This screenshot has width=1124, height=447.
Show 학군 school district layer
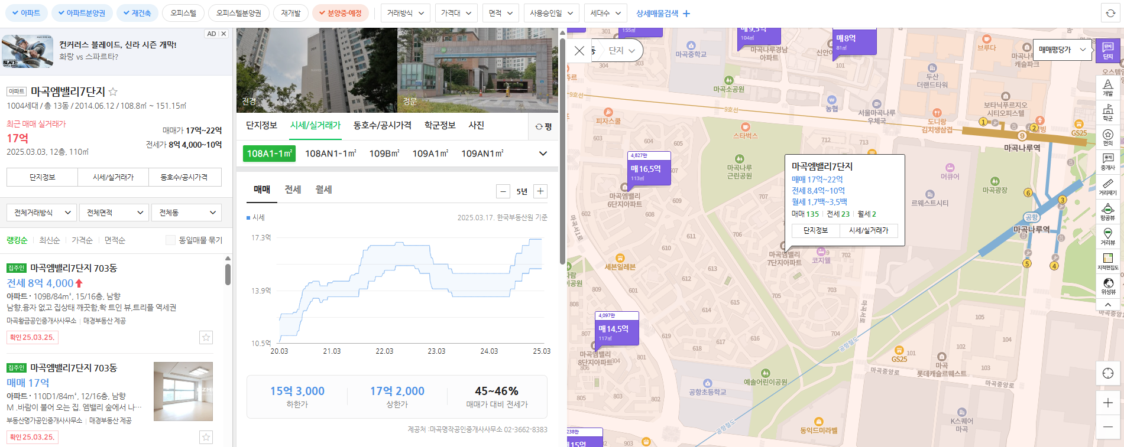tap(1107, 113)
